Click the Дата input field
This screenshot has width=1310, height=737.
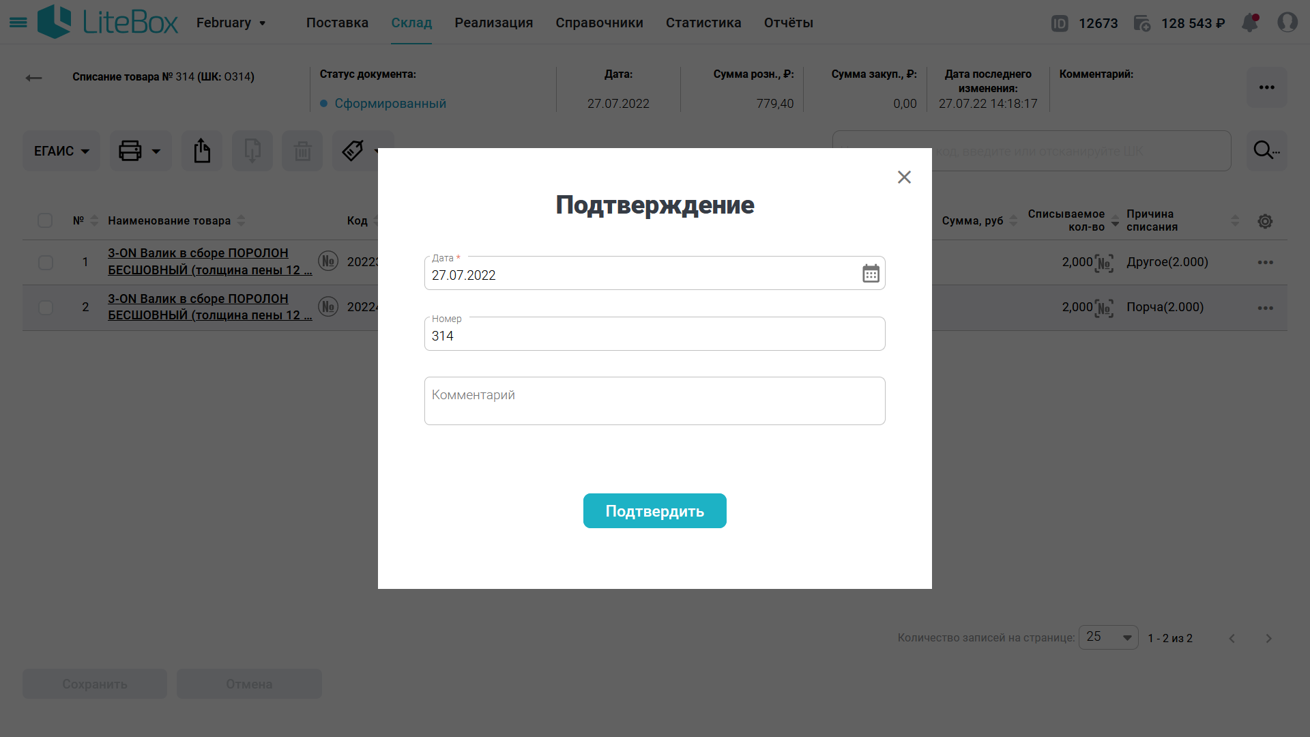pos(655,273)
